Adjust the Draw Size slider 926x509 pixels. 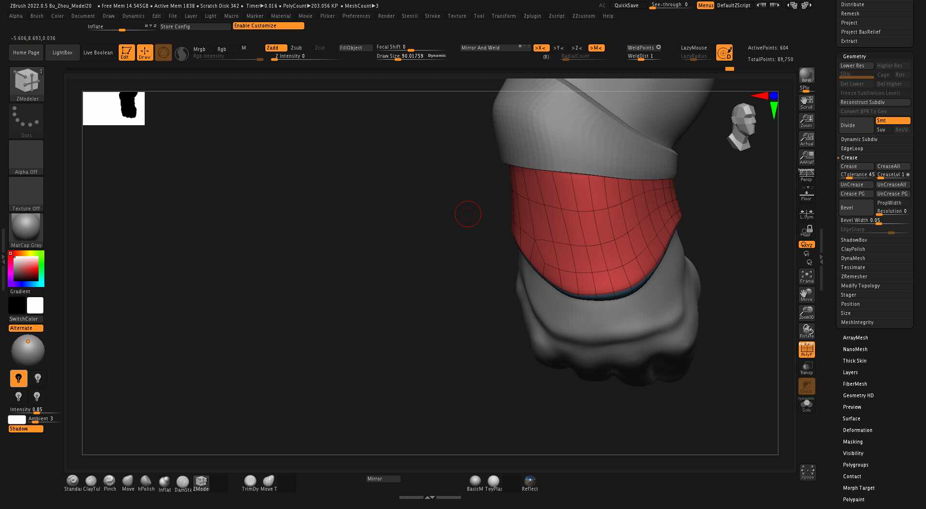pos(411,56)
